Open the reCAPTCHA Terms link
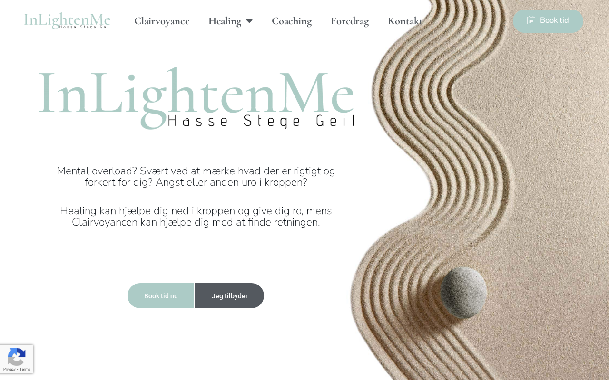This screenshot has height=380, width=609. pyautogui.click(x=25, y=369)
